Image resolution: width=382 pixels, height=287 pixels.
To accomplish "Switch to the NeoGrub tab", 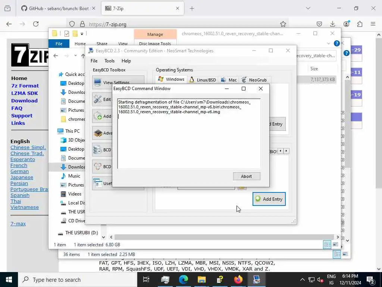I will [254, 80].
